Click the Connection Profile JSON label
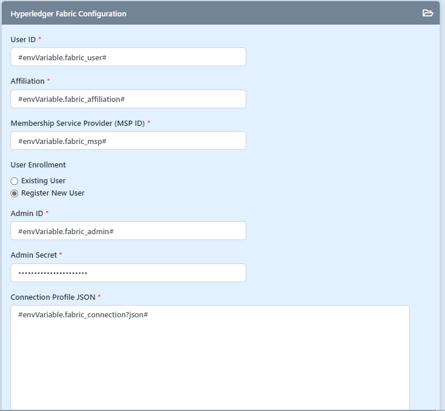Viewport: 445px width, 411px height. pyautogui.click(x=53, y=297)
